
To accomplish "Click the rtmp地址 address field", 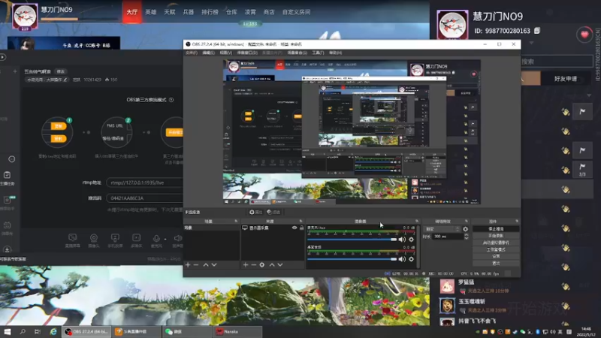I will pos(144,183).
